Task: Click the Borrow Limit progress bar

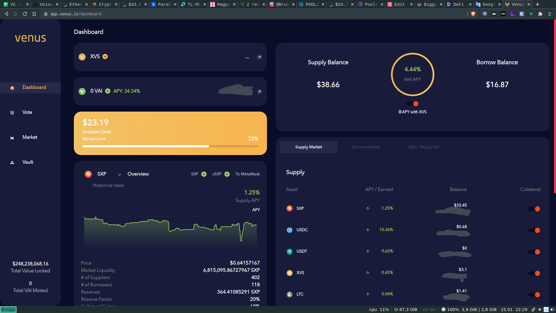Action: [x=170, y=146]
